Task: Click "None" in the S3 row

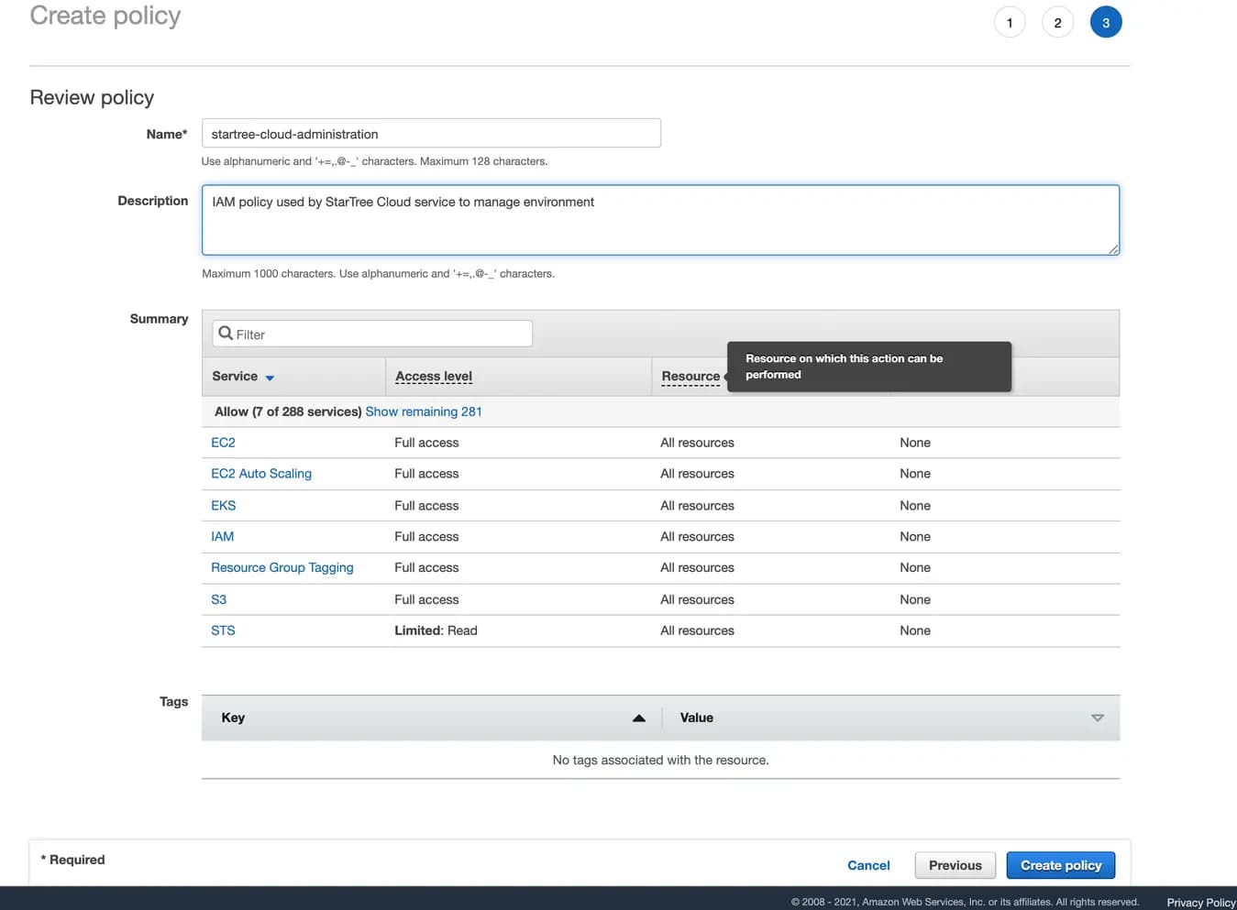Action: 915,599
